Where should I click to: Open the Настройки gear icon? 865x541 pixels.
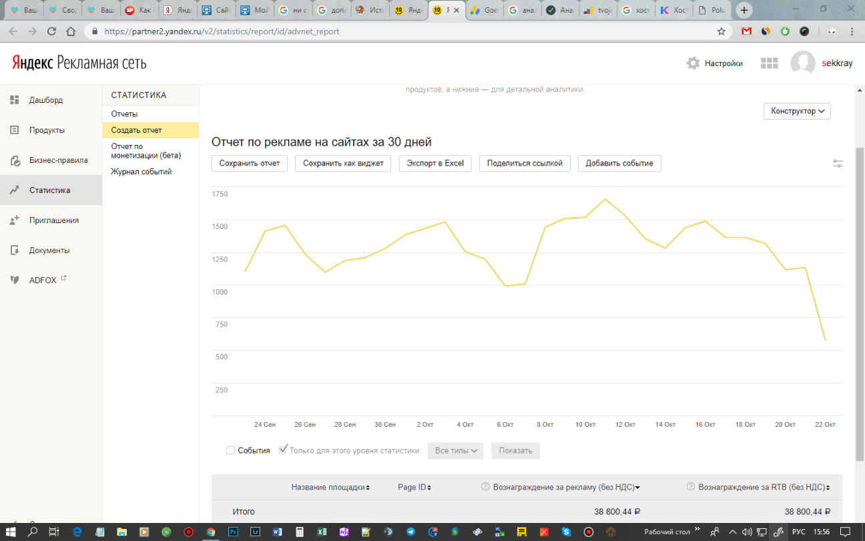(x=693, y=63)
